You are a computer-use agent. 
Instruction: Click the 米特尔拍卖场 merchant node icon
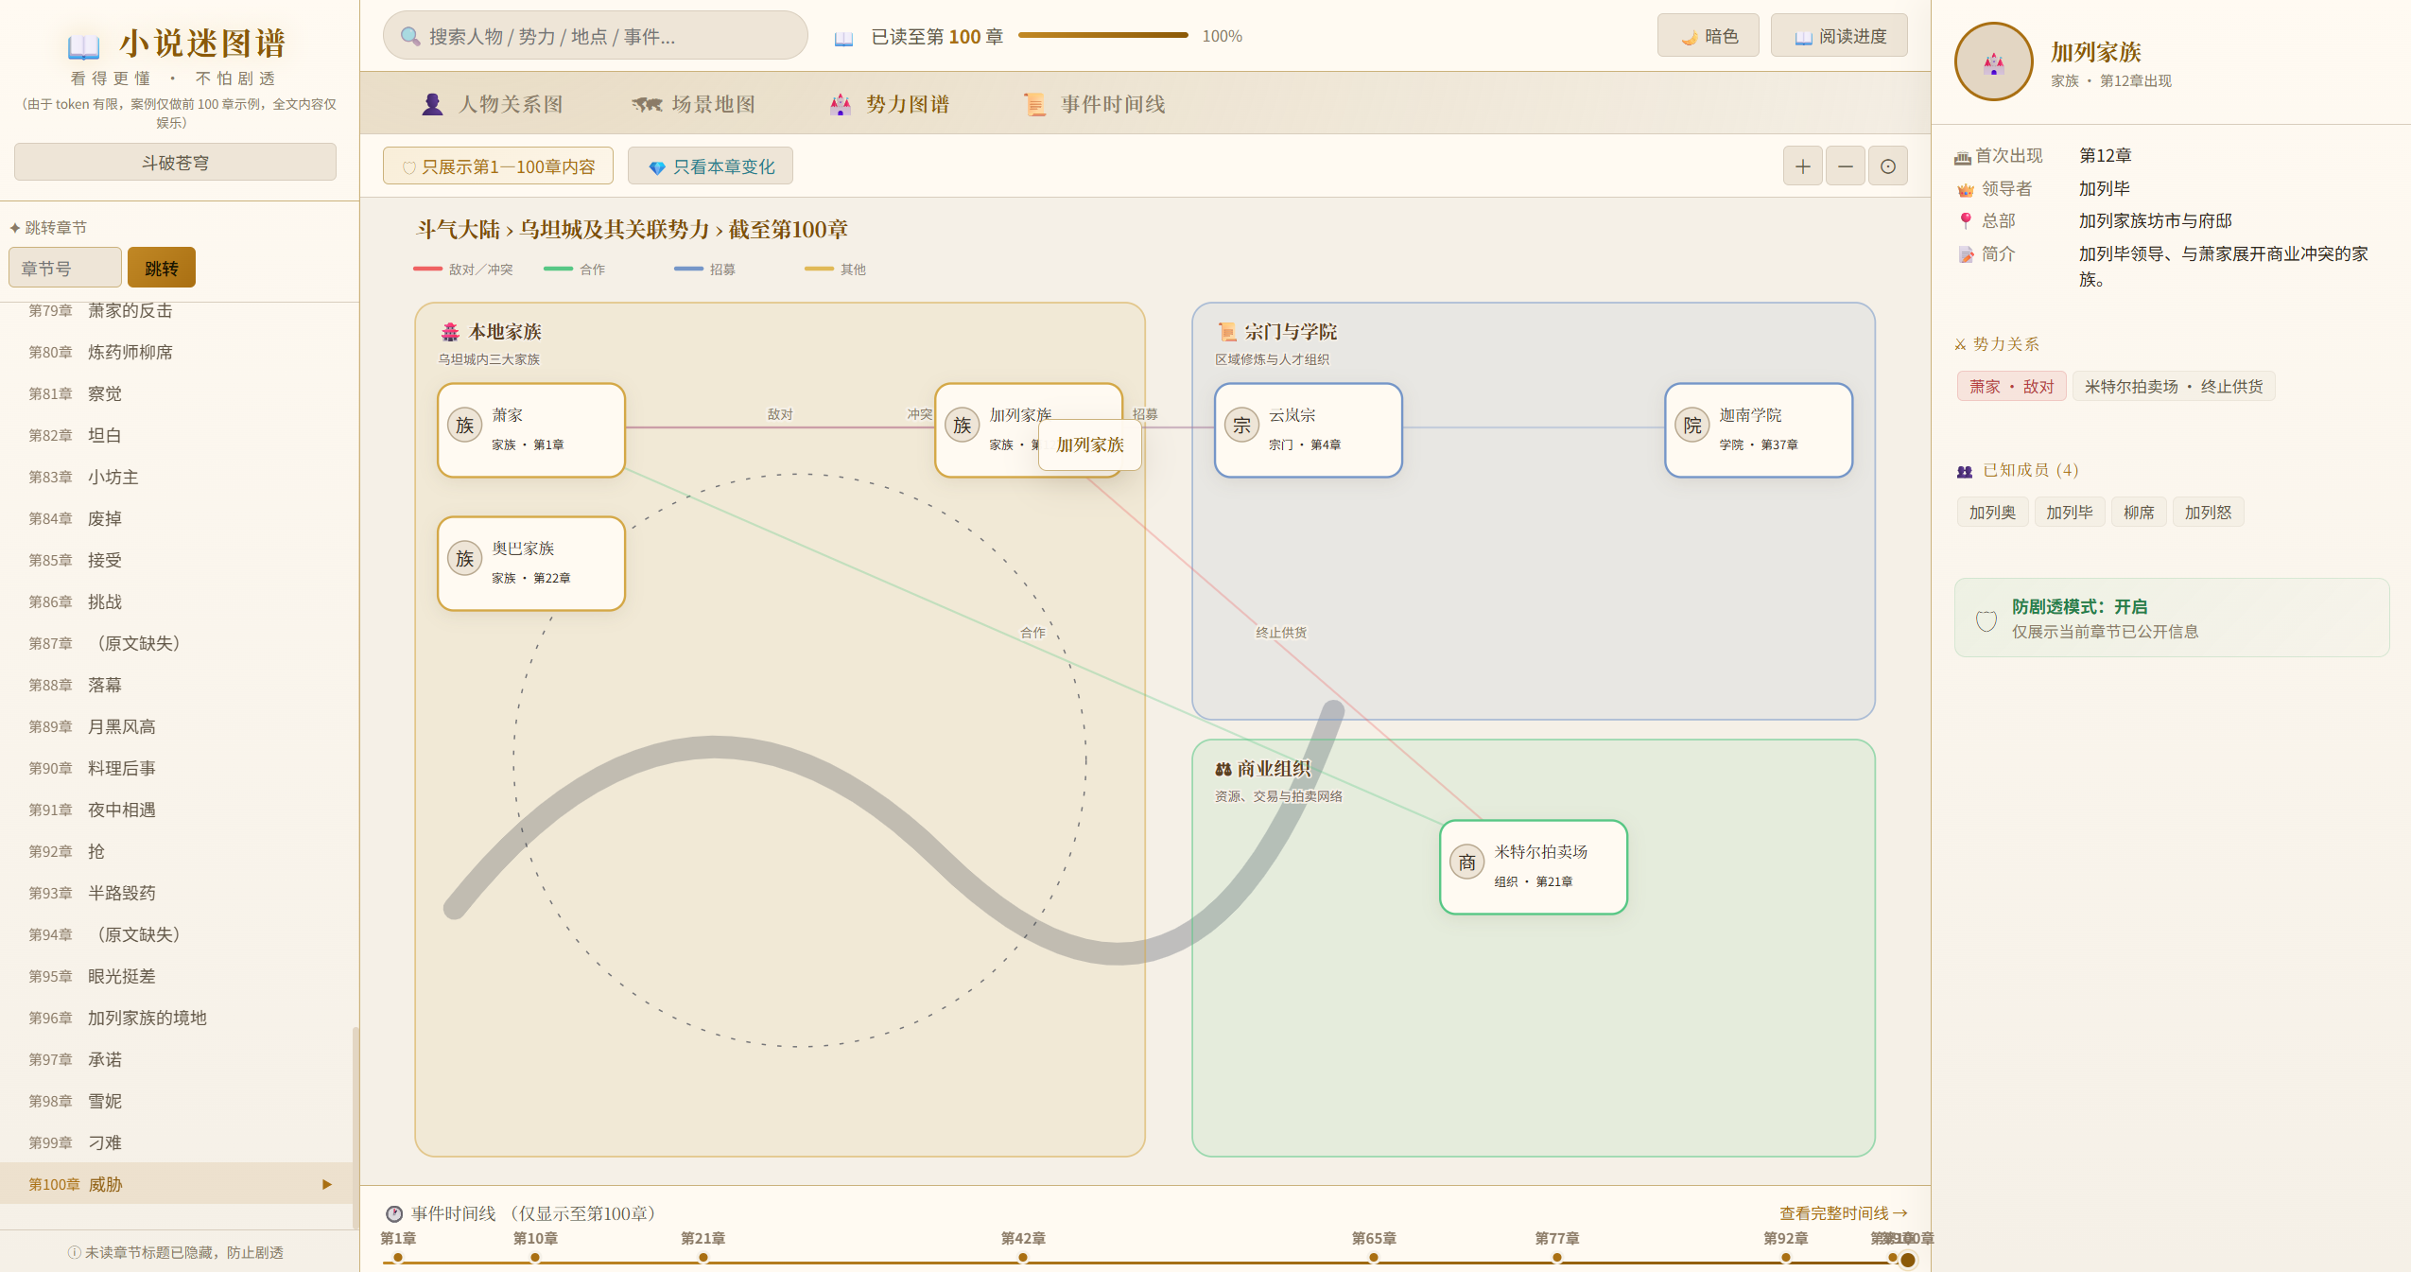pyautogui.click(x=1466, y=863)
